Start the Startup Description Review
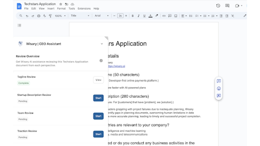 (x=98, y=98)
